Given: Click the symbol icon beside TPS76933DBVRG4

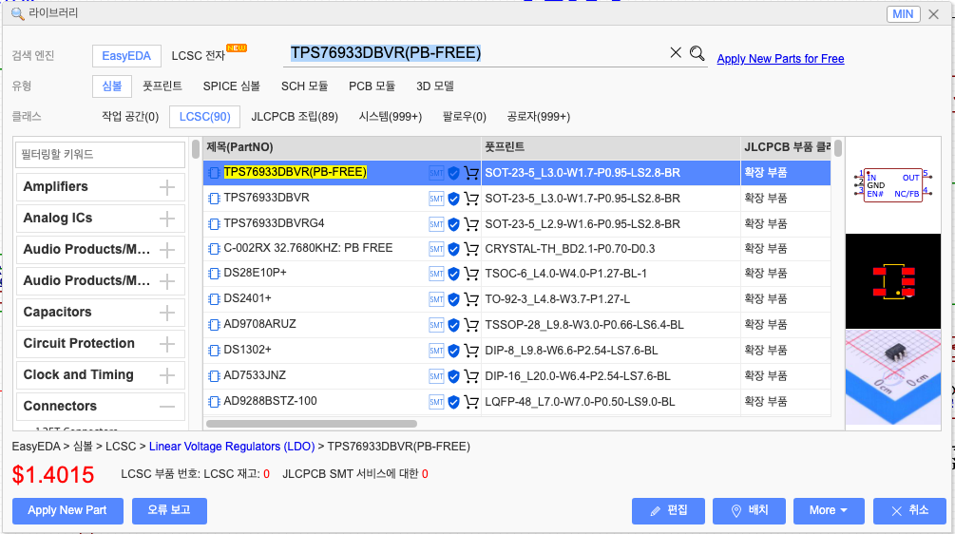Looking at the screenshot, I should coord(214,224).
